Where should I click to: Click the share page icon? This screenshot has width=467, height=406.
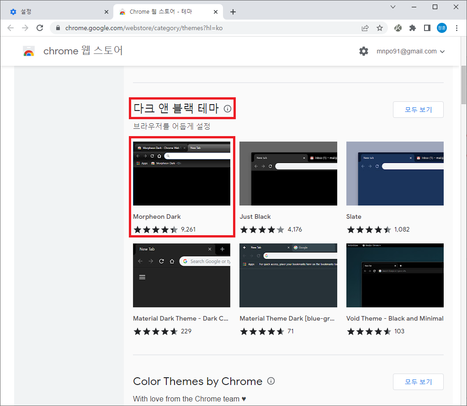pos(365,28)
